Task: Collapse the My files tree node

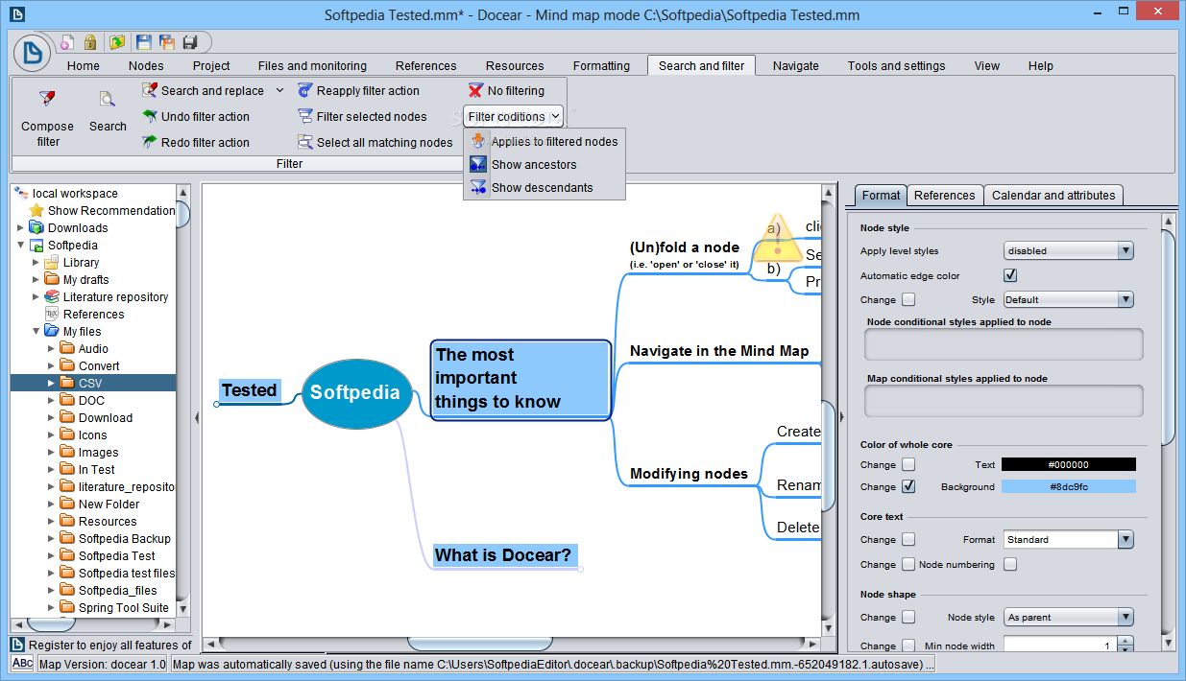Action: coord(36,331)
